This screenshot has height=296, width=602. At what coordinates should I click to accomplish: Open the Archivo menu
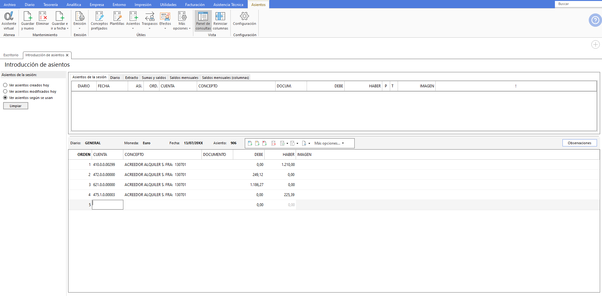click(x=10, y=5)
